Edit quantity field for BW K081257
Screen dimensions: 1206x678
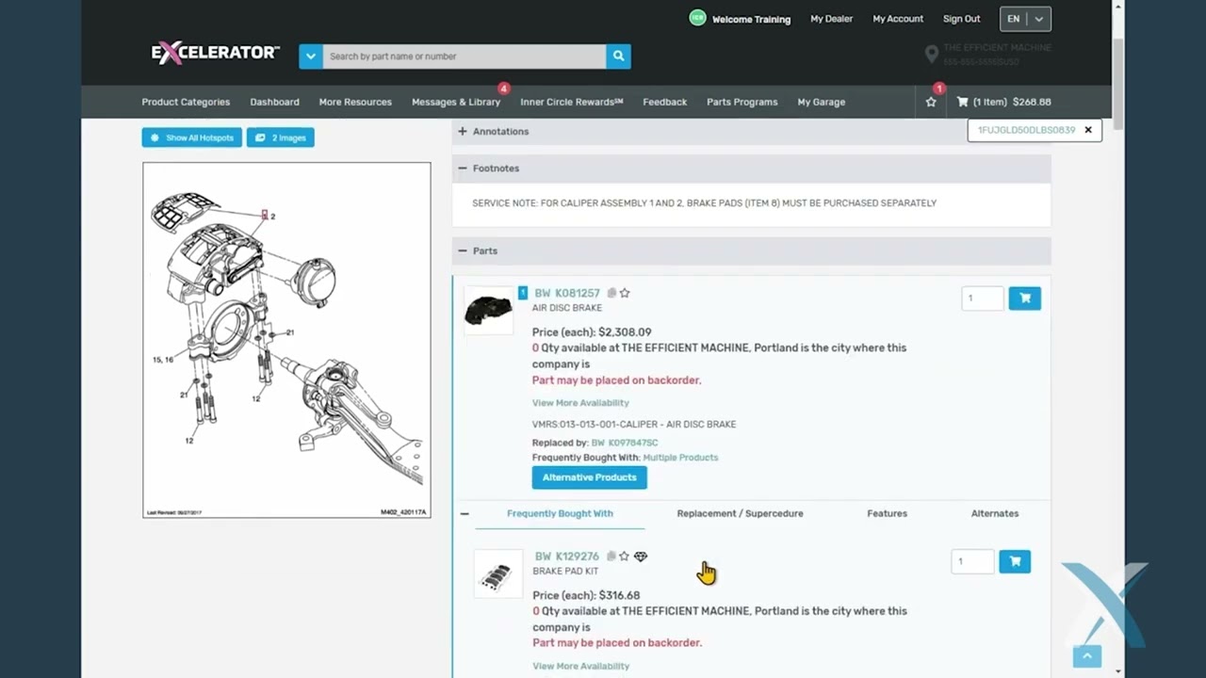coord(983,299)
